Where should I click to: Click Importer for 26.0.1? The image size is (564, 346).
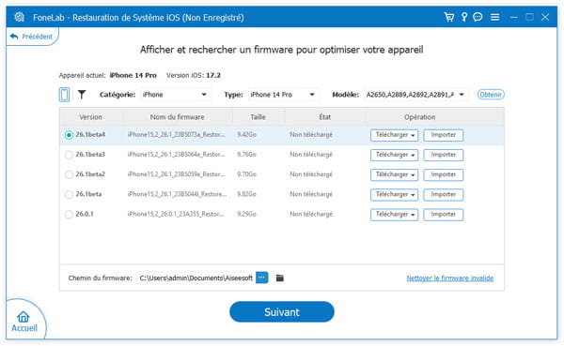click(x=443, y=215)
